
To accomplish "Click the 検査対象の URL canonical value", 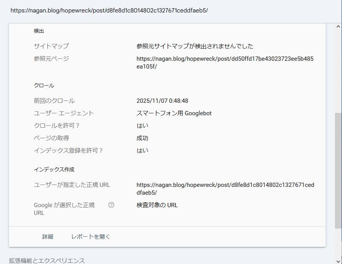I will click(x=157, y=205).
